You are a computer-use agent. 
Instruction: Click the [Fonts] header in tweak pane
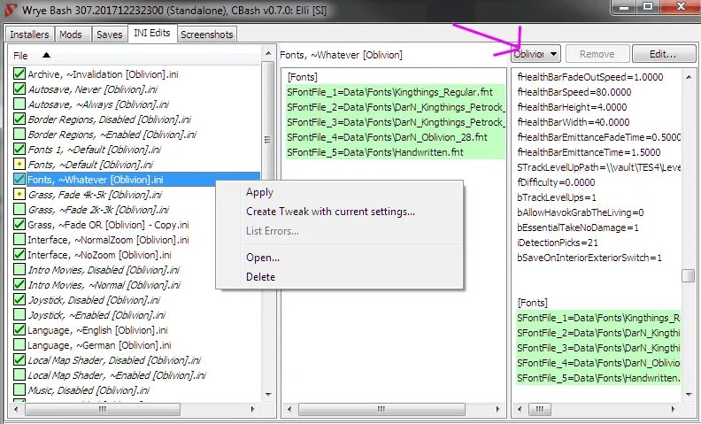302,77
